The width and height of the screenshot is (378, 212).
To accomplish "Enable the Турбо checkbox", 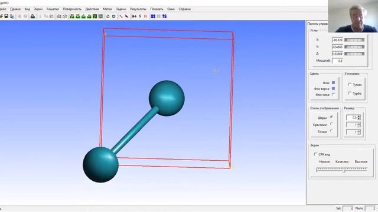I will tap(350, 93).
